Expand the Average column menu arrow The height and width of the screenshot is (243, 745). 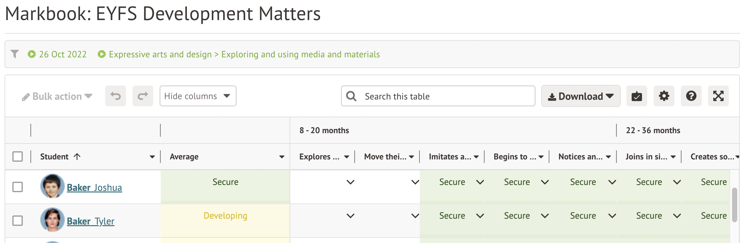click(x=281, y=157)
